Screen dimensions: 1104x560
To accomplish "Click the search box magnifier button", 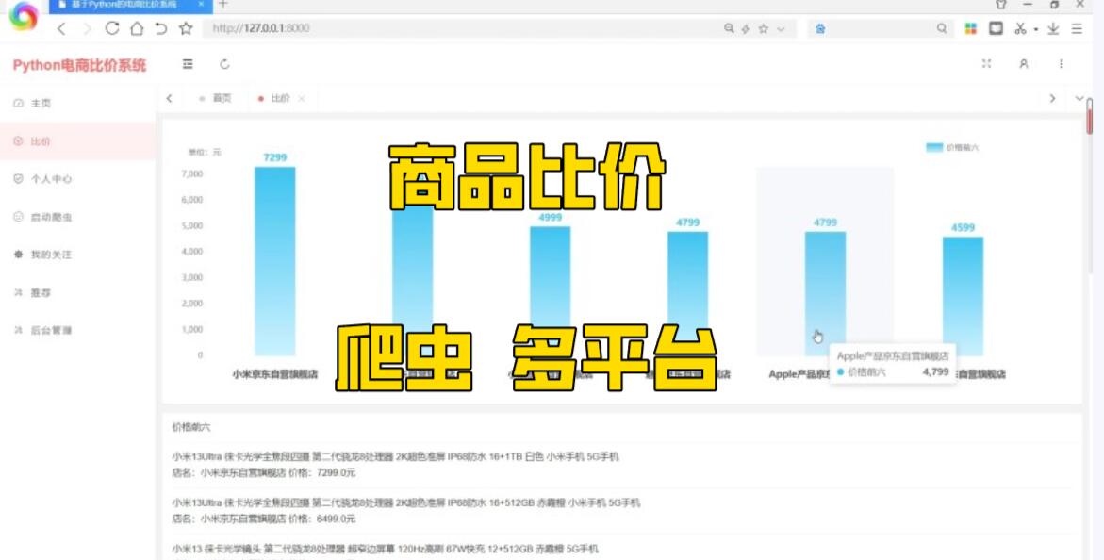I will [x=942, y=29].
